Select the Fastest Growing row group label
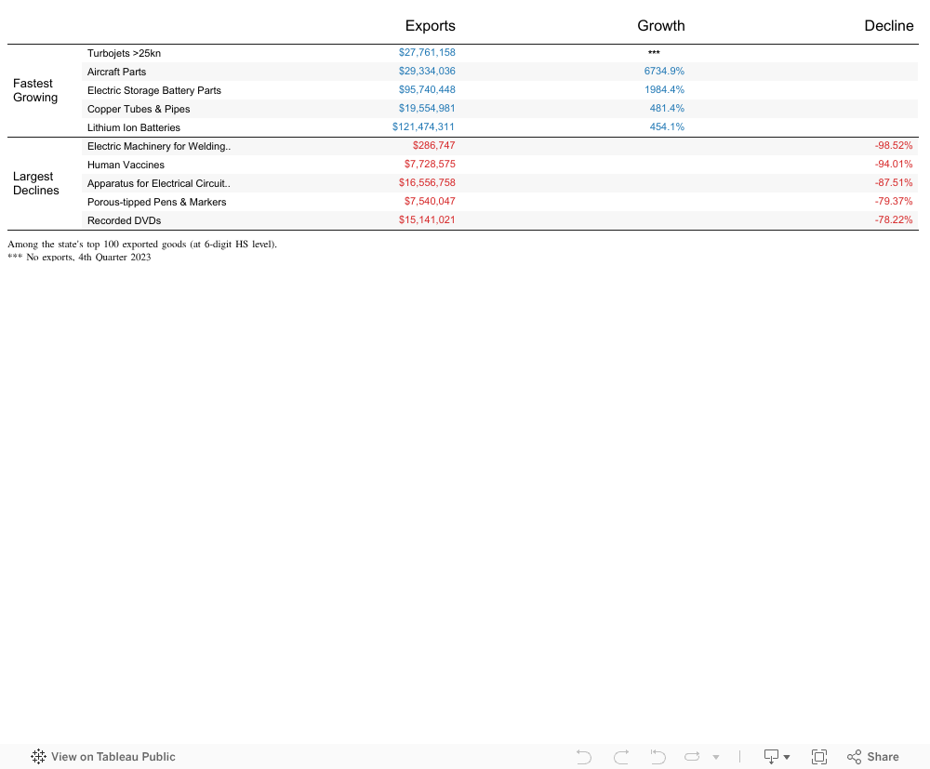 coord(35,90)
